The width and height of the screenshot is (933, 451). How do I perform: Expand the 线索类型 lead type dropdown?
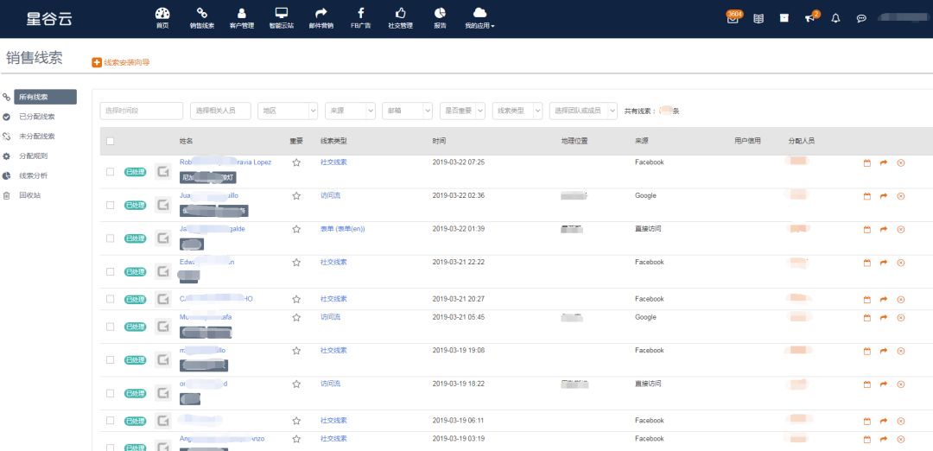tap(517, 111)
